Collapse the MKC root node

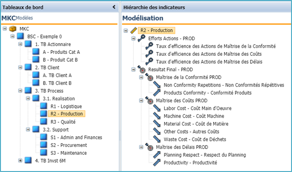(5, 28)
